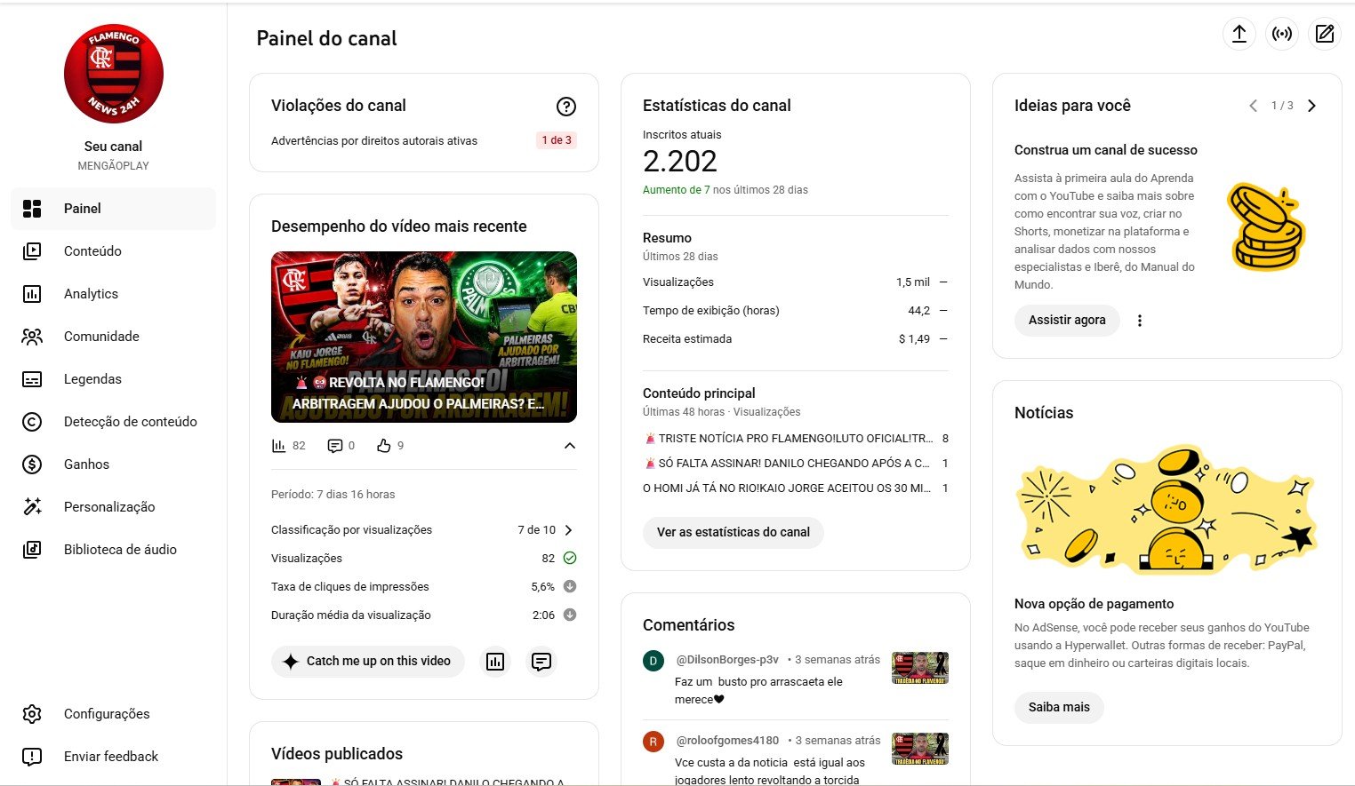Click the Visualizações 1,5 mil row
1355x786 pixels.
795,282
